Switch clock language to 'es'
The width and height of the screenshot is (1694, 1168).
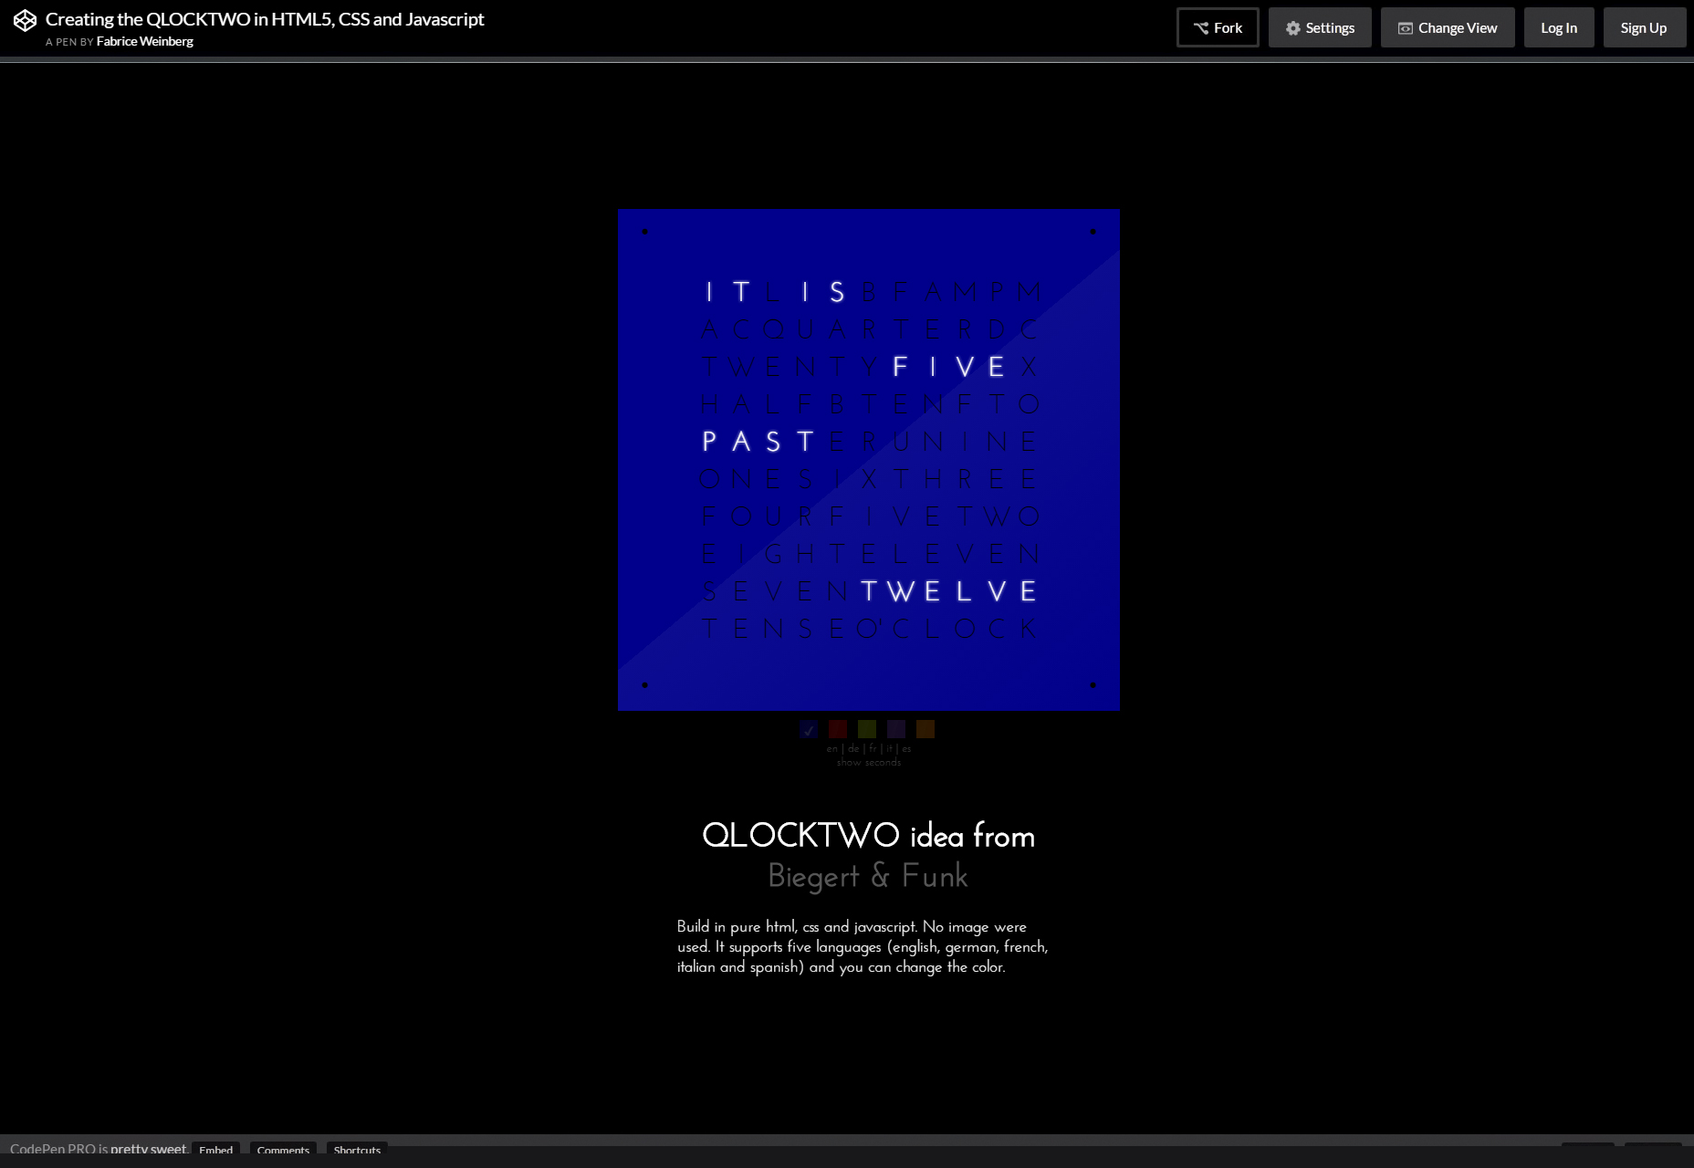pyautogui.click(x=906, y=748)
